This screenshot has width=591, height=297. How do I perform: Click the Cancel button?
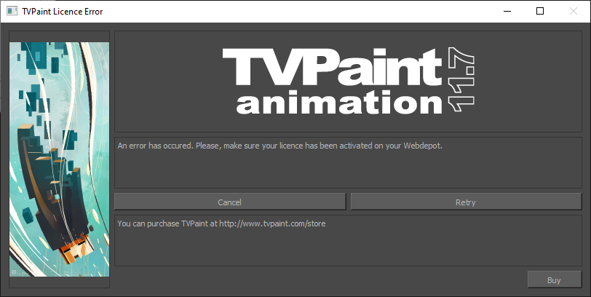pyautogui.click(x=230, y=202)
